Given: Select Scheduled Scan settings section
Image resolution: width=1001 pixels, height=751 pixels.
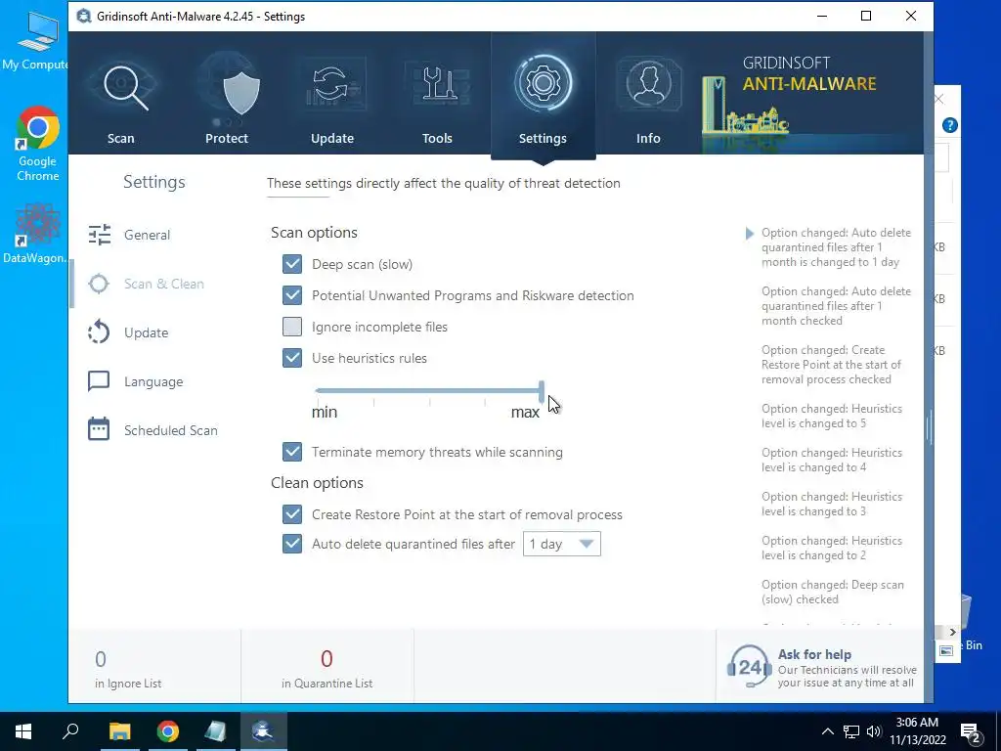Looking at the screenshot, I should [171, 430].
